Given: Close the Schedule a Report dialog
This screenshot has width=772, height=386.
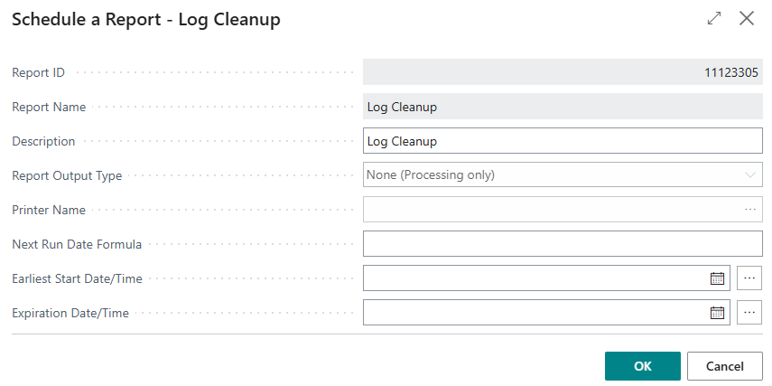Looking at the screenshot, I should click(x=747, y=18).
